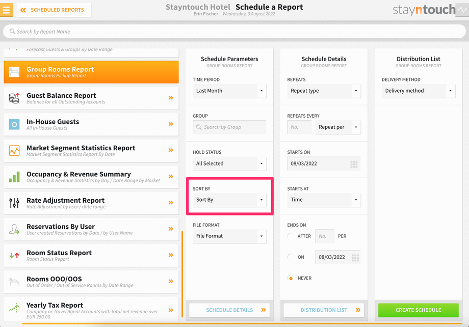469x327 pixels.
Task: Expand the Sort By dropdown
Action: point(229,200)
